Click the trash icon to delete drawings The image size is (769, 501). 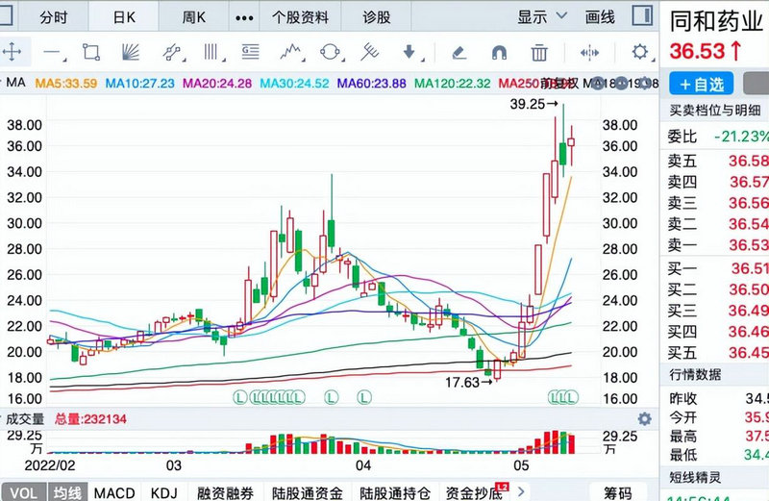(x=539, y=51)
